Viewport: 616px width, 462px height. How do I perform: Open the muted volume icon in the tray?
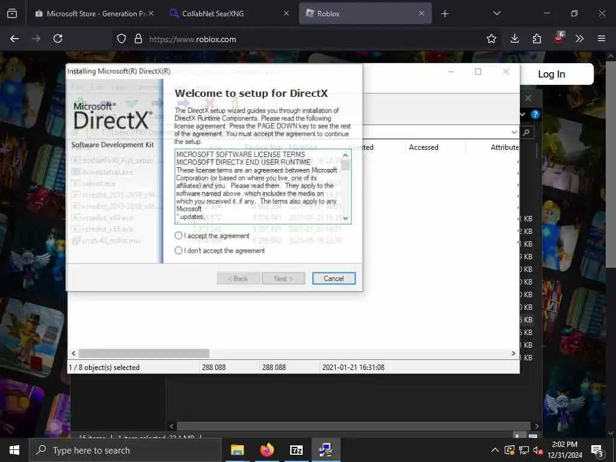pyautogui.click(x=537, y=450)
